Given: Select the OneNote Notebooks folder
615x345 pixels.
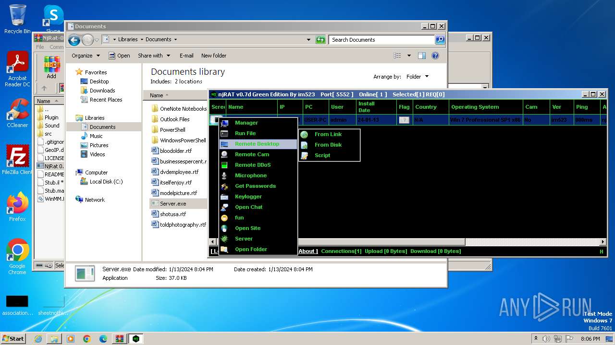Looking at the screenshot, I should 183,109.
